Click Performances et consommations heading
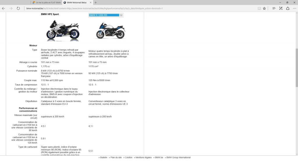This screenshot has width=298, height=161. tap(28, 110)
